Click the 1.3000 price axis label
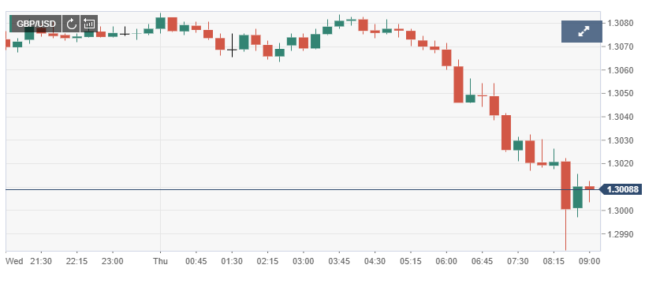645x291 pixels. pyautogui.click(x=619, y=211)
